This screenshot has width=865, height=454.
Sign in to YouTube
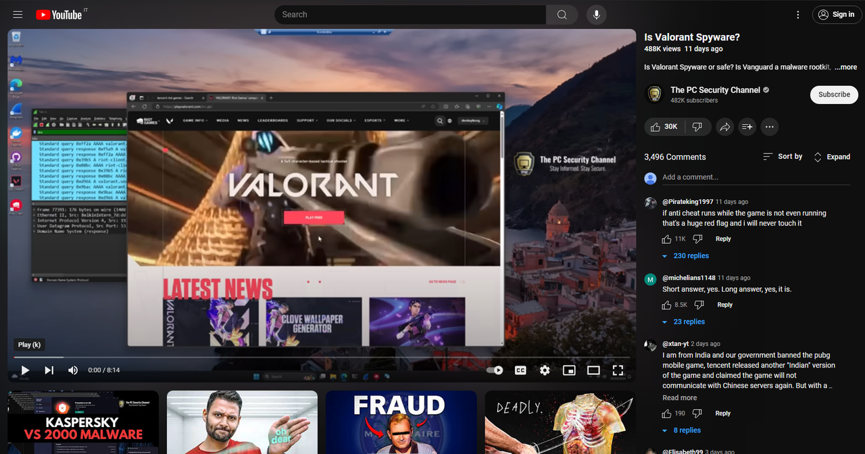click(837, 15)
